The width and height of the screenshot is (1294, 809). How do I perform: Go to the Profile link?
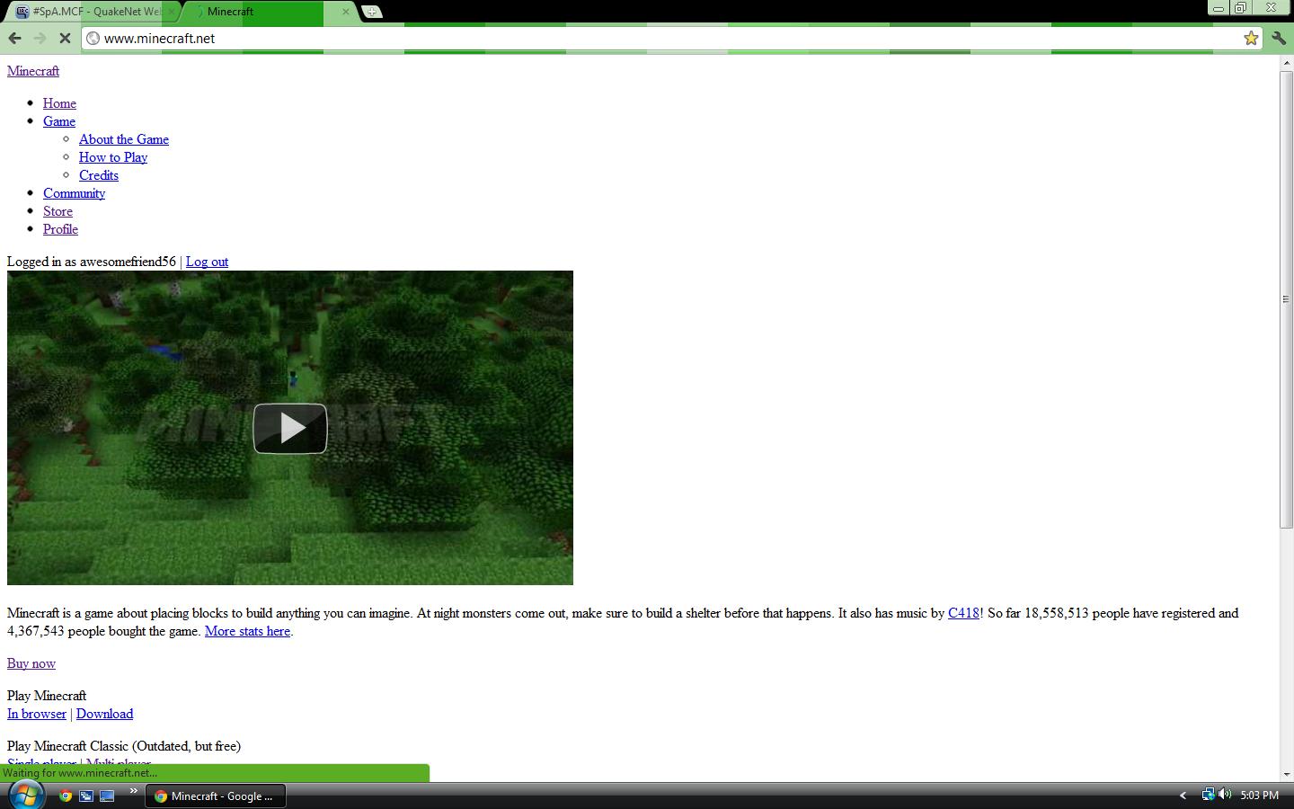(60, 229)
